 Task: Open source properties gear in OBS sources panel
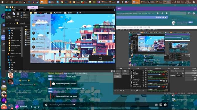(x=137, y=90)
